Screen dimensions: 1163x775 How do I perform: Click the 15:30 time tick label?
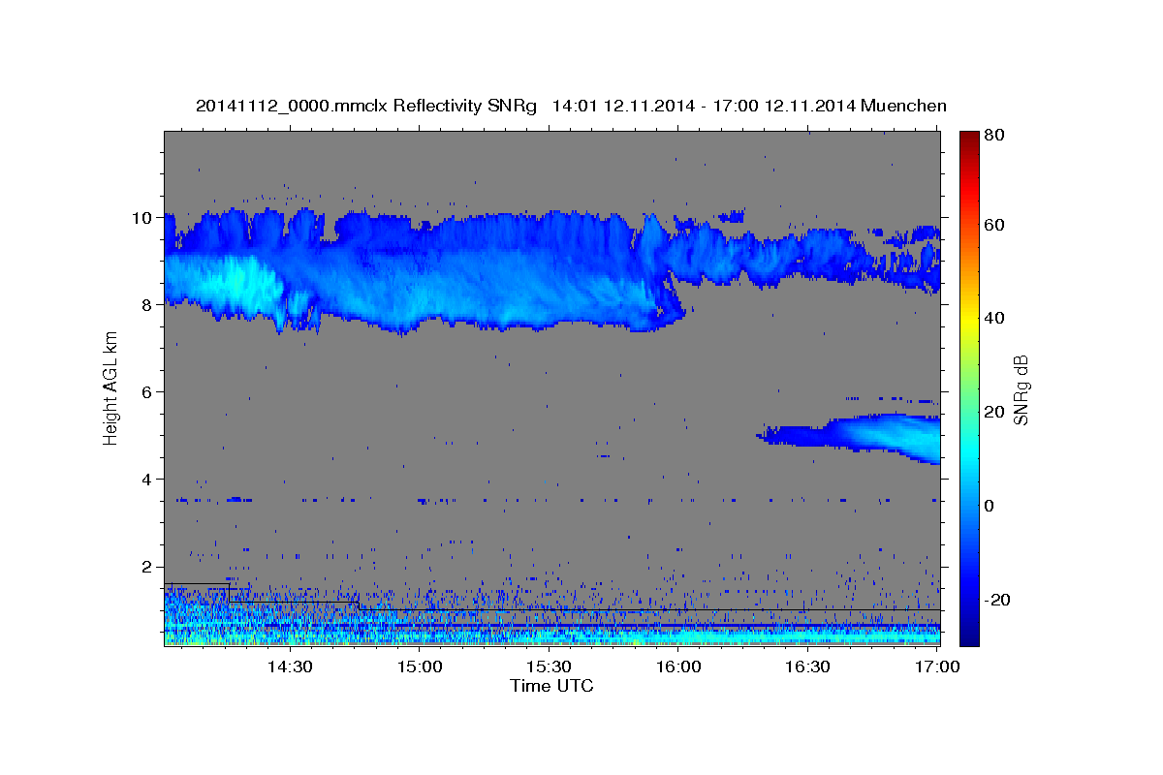click(549, 667)
